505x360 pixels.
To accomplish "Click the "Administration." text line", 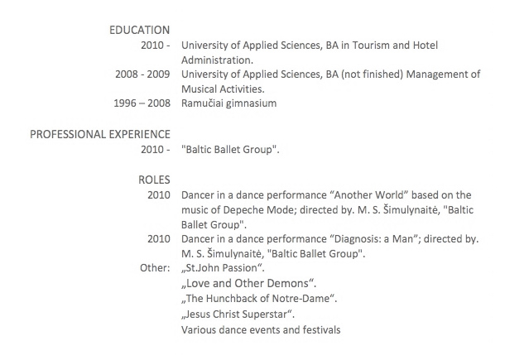I will (x=218, y=60).
